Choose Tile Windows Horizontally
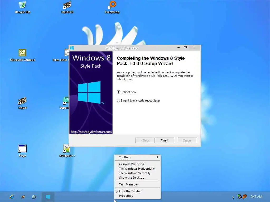The width and height of the screenshot is (270, 202). pos(137,169)
